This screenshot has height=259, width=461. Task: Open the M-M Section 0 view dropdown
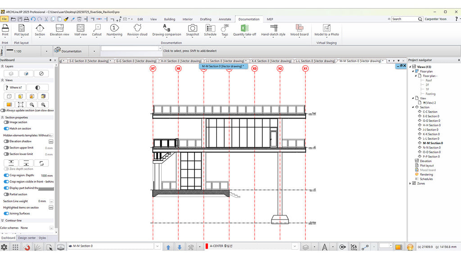click(157, 246)
